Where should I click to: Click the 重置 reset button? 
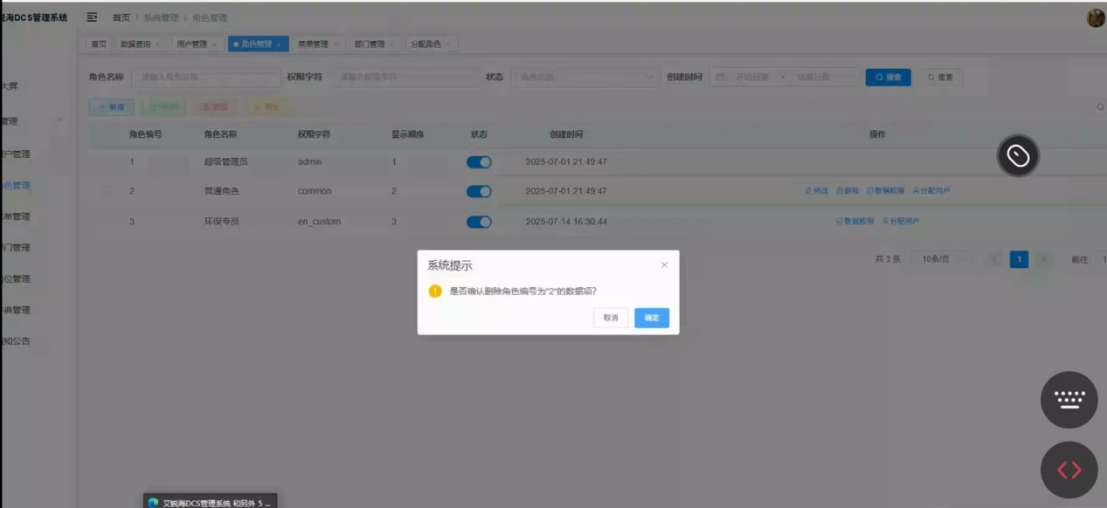pos(940,77)
